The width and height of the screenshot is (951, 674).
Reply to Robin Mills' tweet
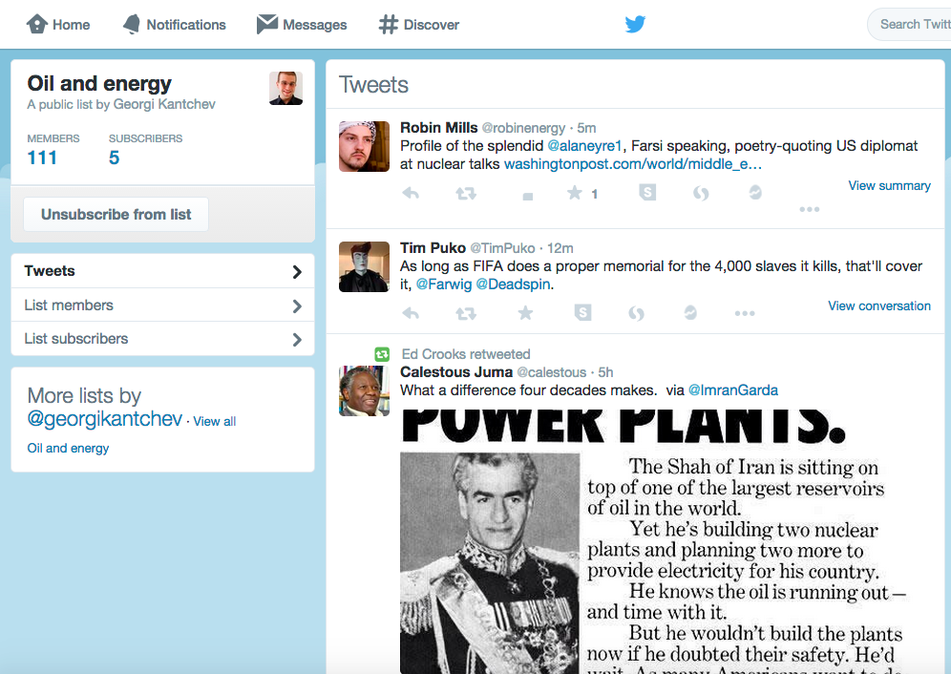411,193
